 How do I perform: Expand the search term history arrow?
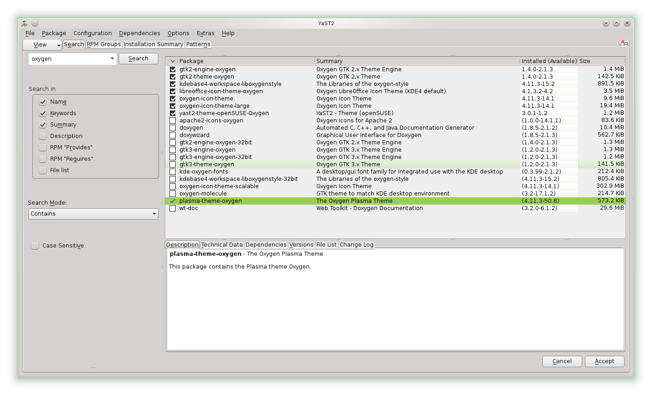pyautogui.click(x=112, y=59)
